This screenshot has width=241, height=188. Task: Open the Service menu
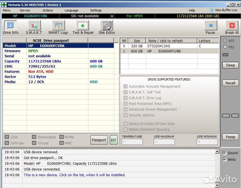point(25,10)
